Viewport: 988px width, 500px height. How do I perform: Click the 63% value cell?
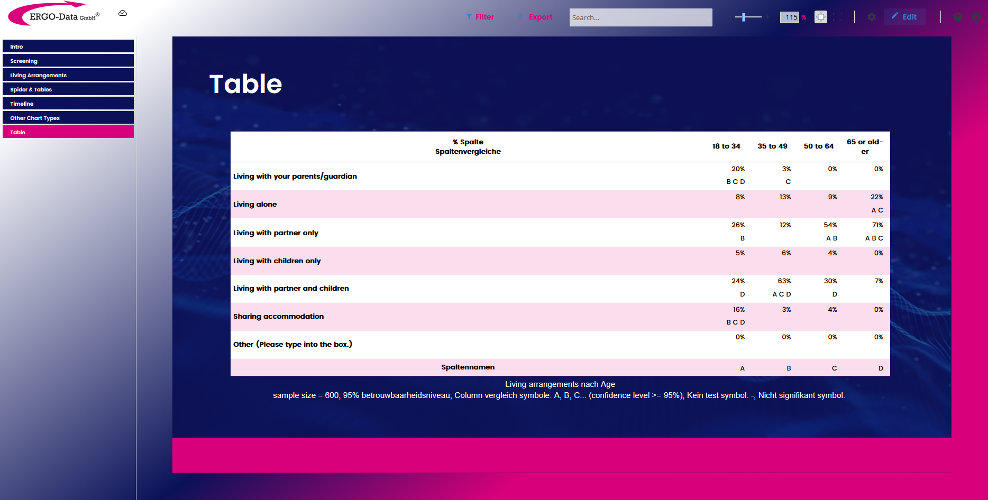click(784, 281)
